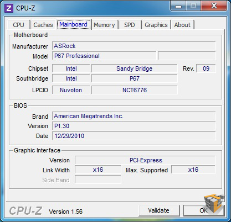This screenshot has height=222, width=231.
Task: Switch to the Graphics tab
Action: click(156, 25)
